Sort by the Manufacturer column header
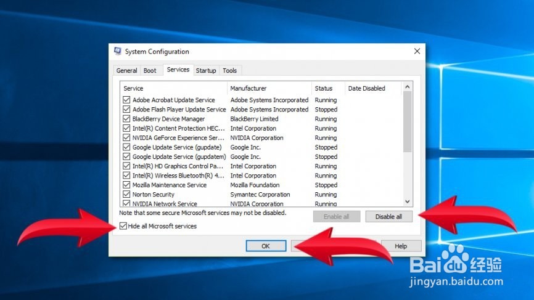 click(269, 88)
